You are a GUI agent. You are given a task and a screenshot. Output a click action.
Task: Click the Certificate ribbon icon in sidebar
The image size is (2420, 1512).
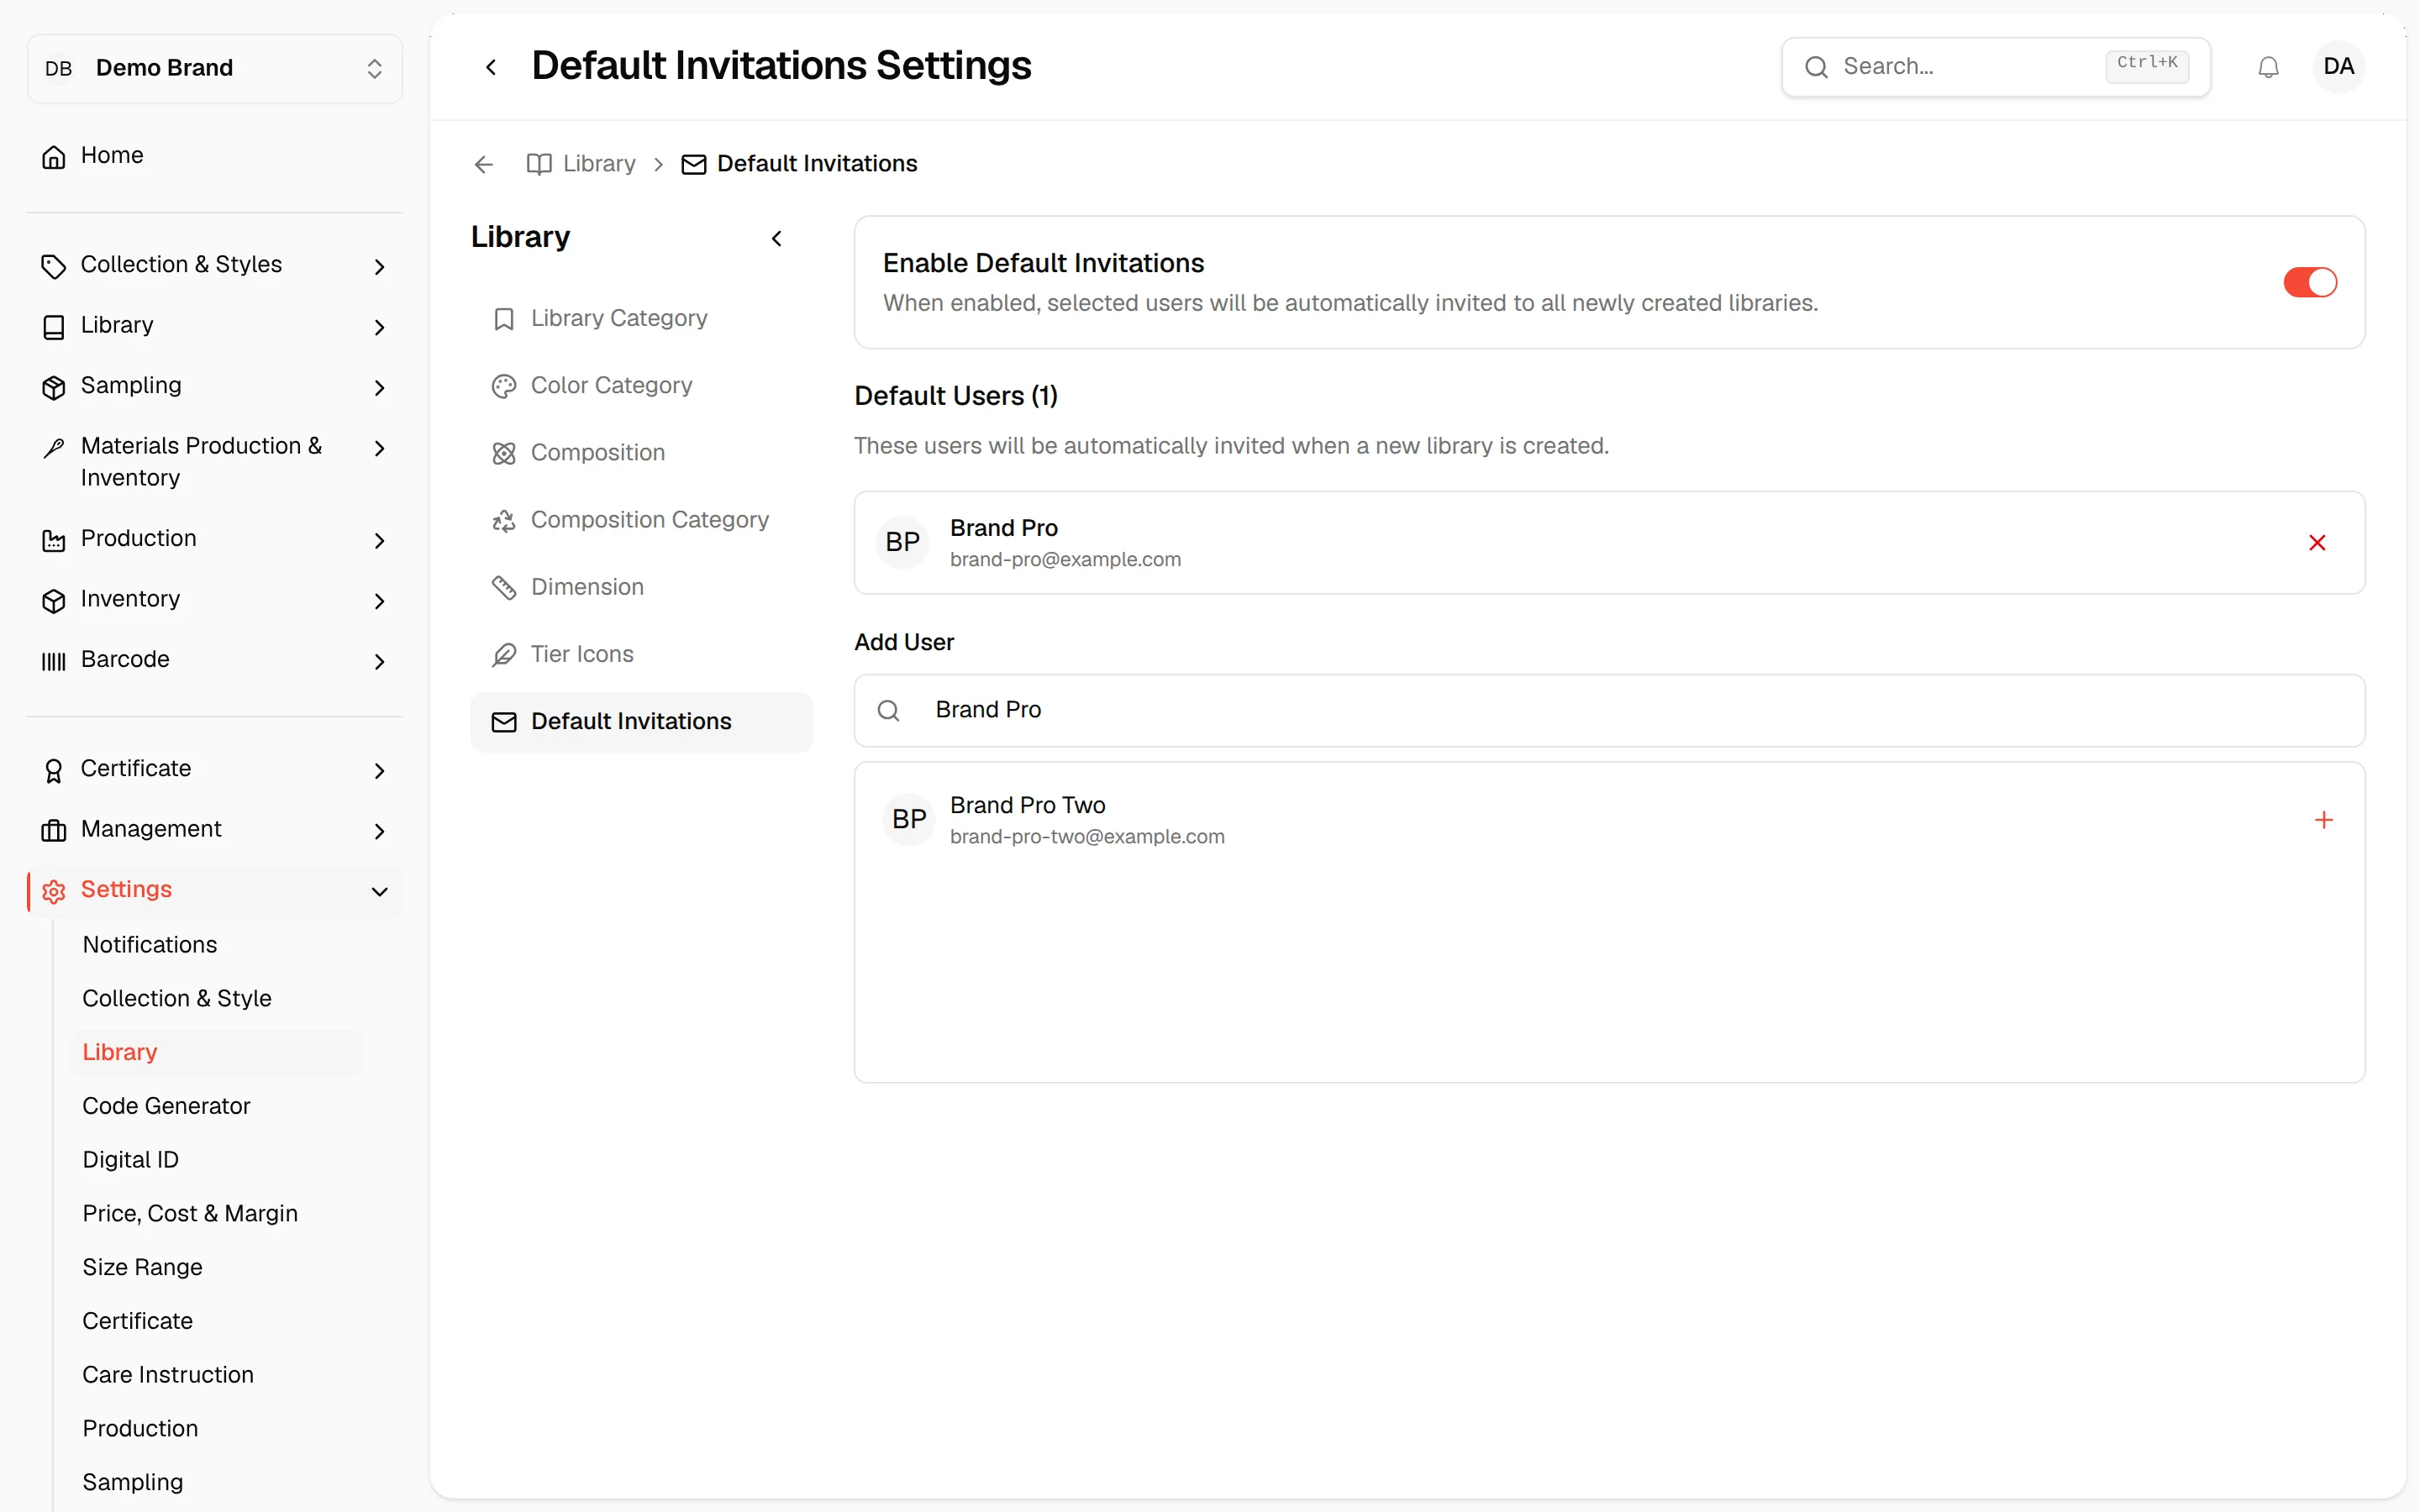(54, 770)
